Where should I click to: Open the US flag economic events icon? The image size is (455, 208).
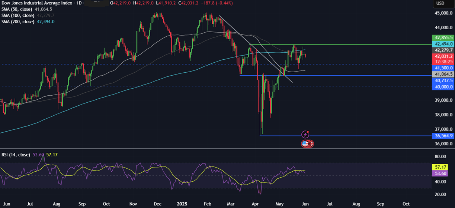pos(305,143)
